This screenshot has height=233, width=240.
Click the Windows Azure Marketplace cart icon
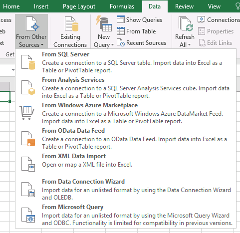[x=27, y=113]
